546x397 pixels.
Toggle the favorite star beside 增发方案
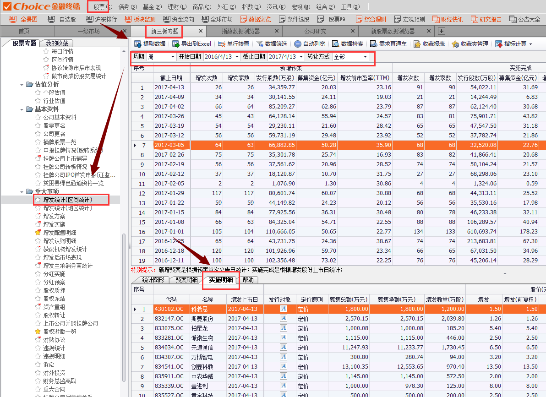click(x=38, y=216)
